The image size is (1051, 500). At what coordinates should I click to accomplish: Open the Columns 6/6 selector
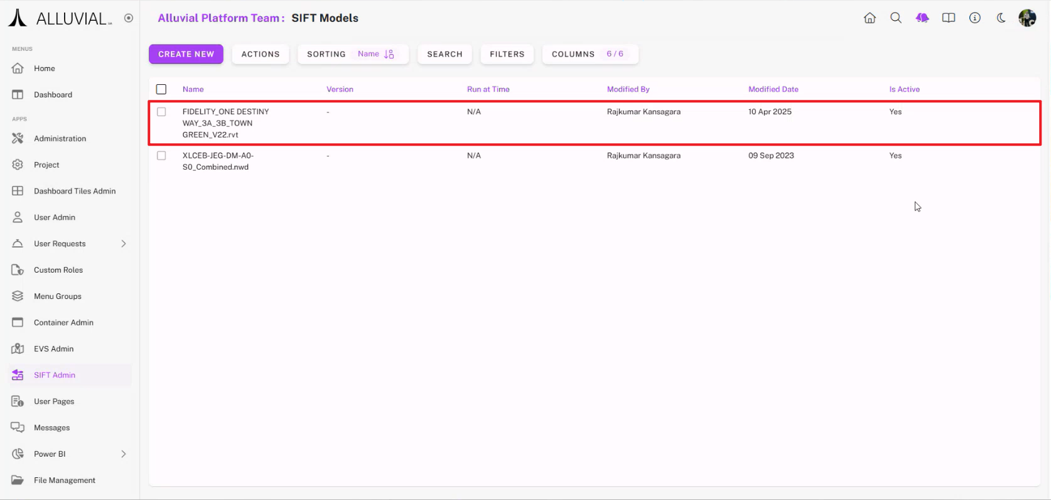[x=590, y=54]
